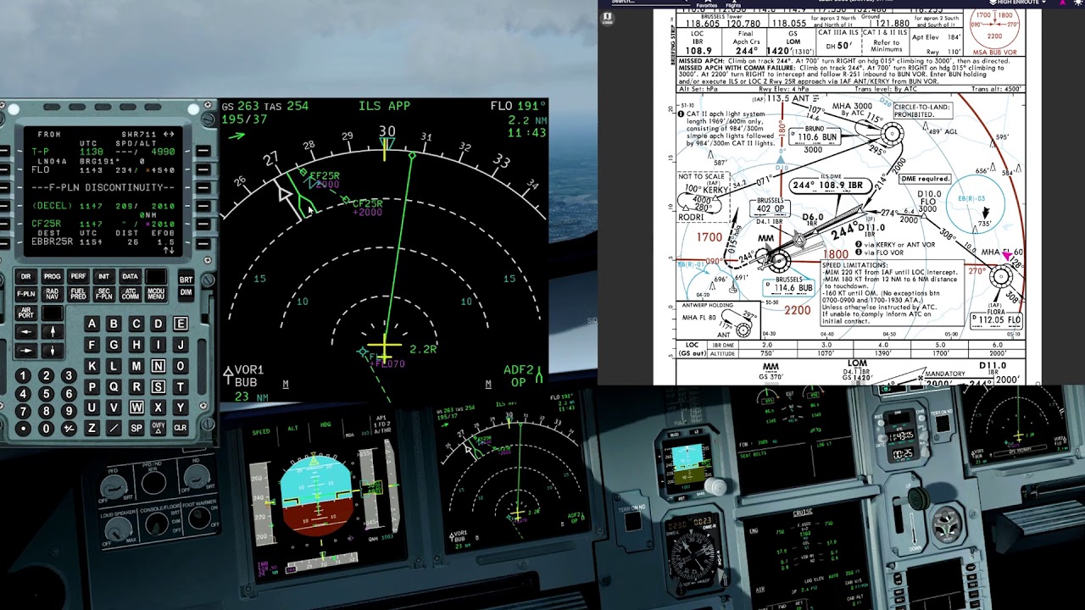Dim the MCDU screen with DIM key
The image size is (1085, 610).
pos(185,292)
